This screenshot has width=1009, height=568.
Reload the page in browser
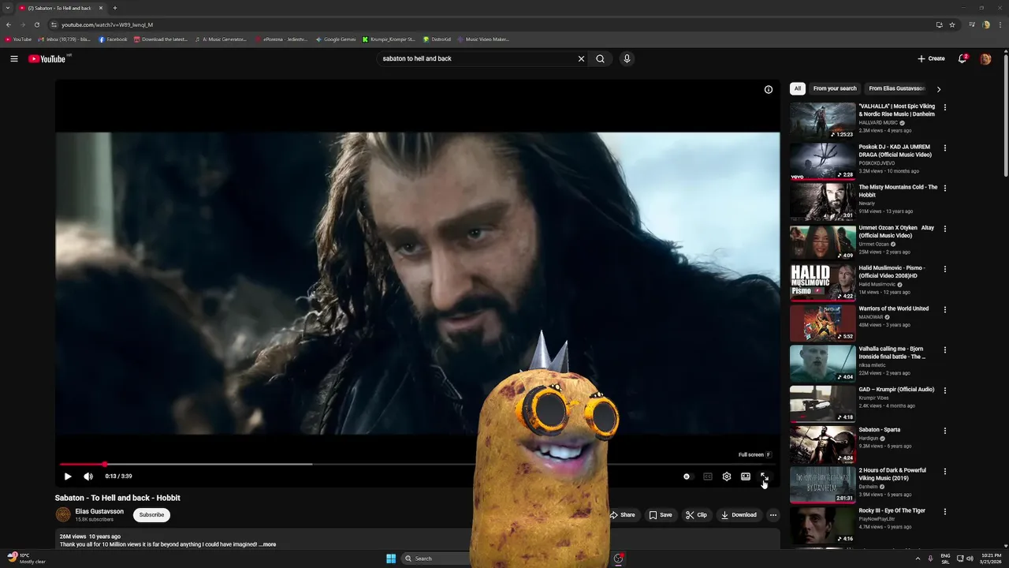[36, 24]
